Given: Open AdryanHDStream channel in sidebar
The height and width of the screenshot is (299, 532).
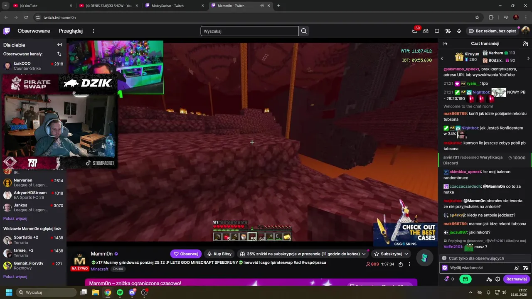Looking at the screenshot, I should 33,195.
